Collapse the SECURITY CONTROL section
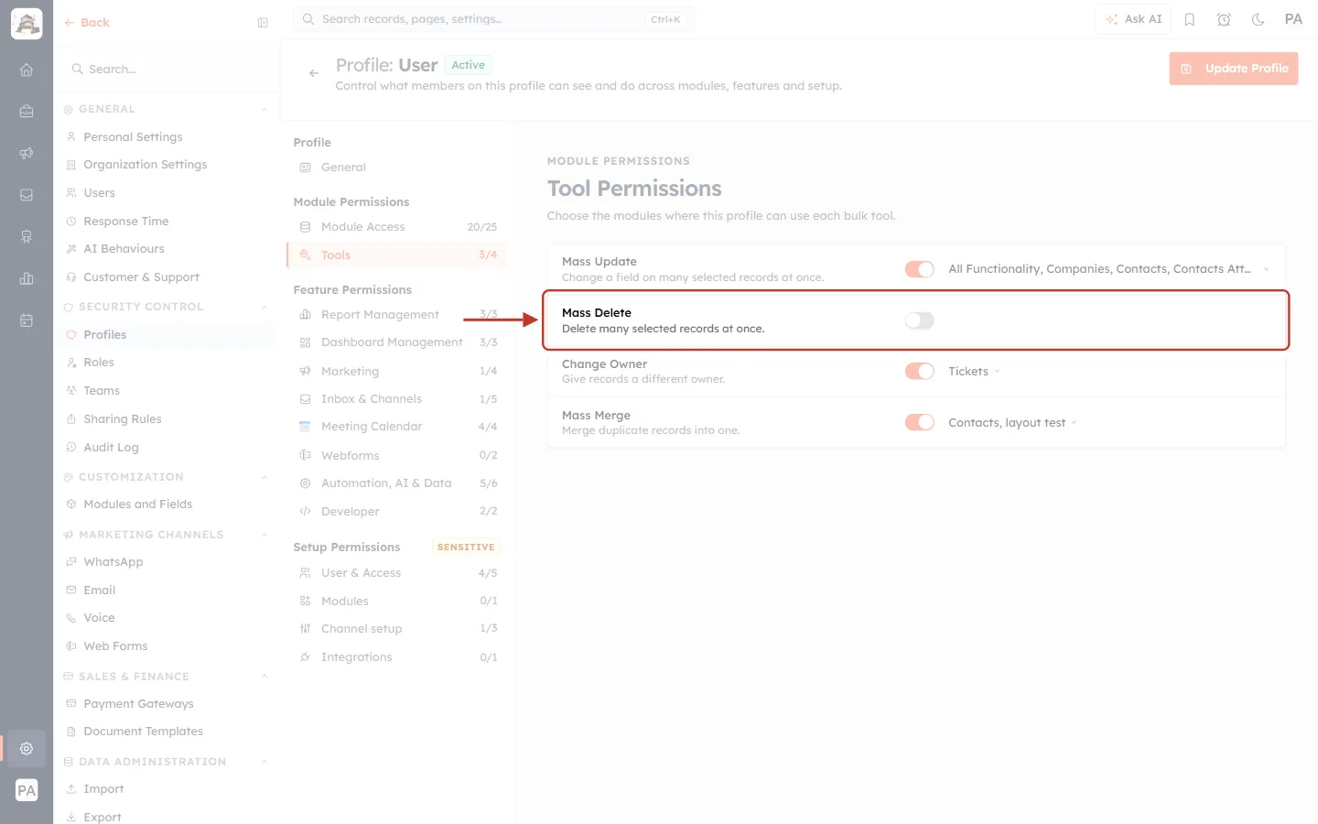 tap(265, 307)
